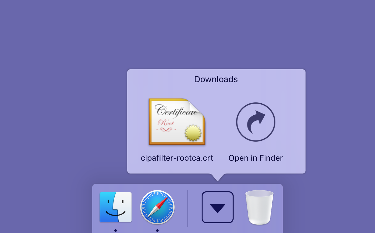
Task: Click the Finder smiley face icon
Action: [x=115, y=208]
